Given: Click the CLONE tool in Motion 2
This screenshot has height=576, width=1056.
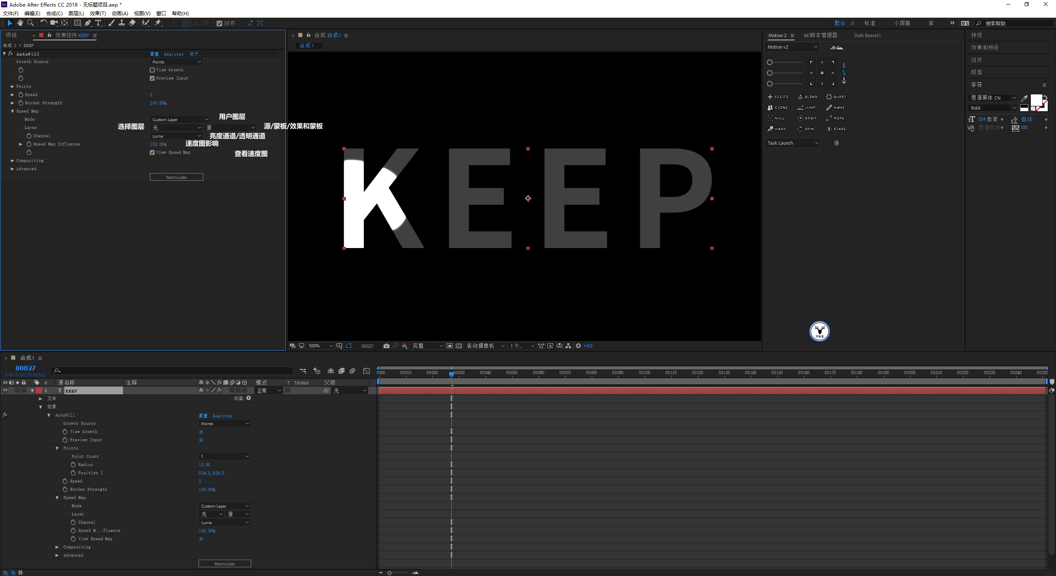Looking at the screenshot, I should 778,108.
